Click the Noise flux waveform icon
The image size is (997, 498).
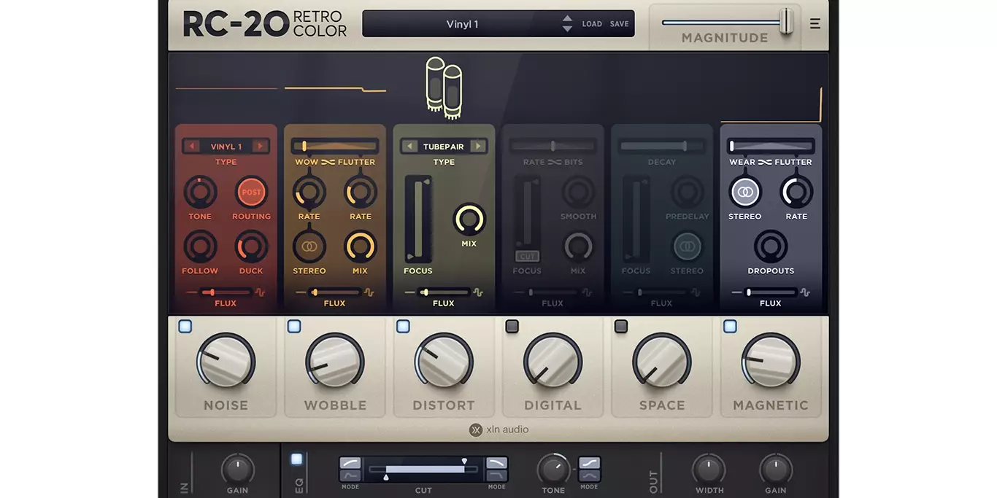(260, 292)
